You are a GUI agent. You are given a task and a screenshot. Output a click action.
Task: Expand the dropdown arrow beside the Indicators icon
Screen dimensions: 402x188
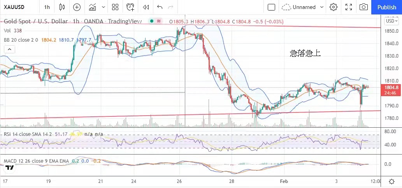(x=103, y=7)
